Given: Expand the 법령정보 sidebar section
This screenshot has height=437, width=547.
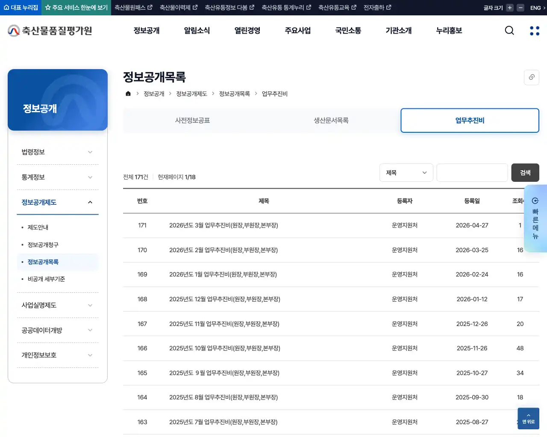Looking at the screenshot, I should 57,151.
